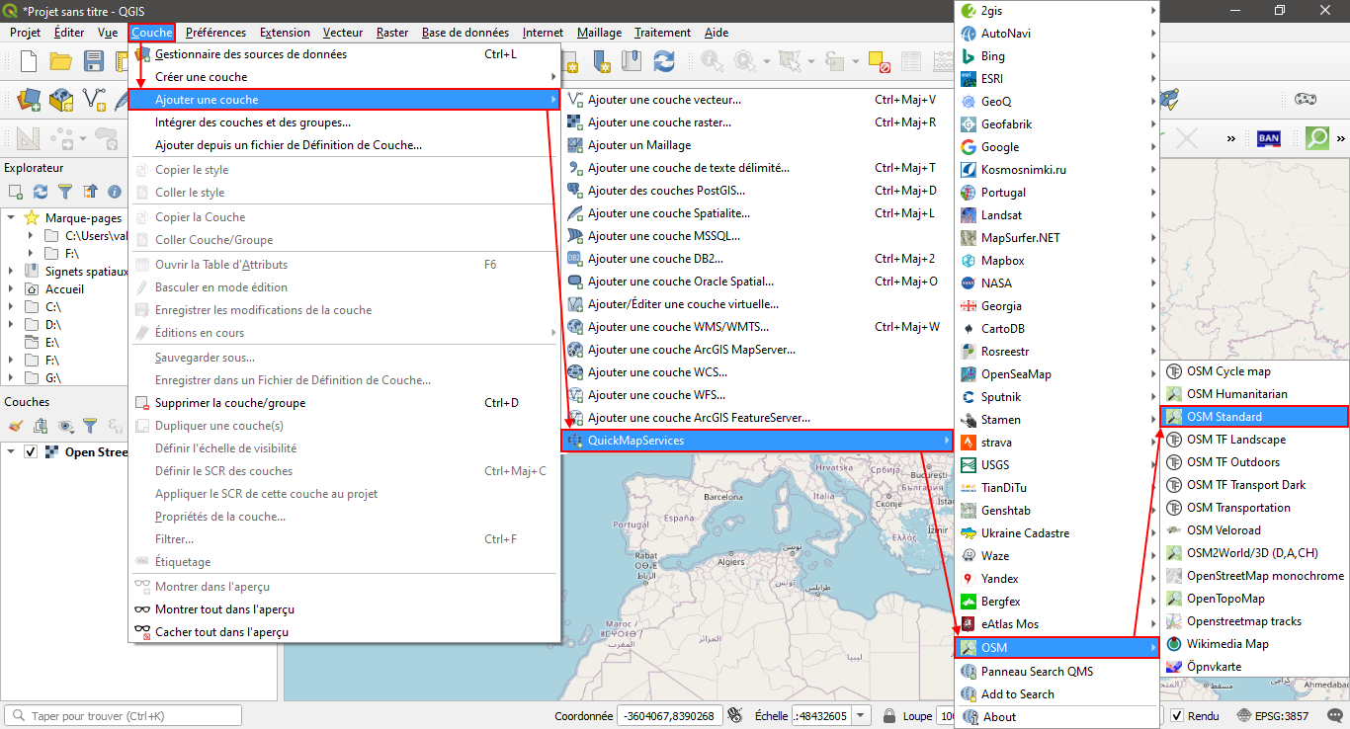Click the Deselect features yellow icon
Image resolution: width=1350 pixels, height=729 pixels.
[880, 61]
